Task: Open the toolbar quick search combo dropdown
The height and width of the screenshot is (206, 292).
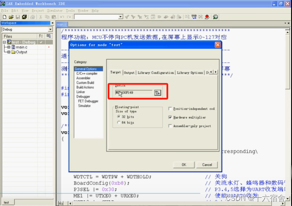Action: click(120, 17)
